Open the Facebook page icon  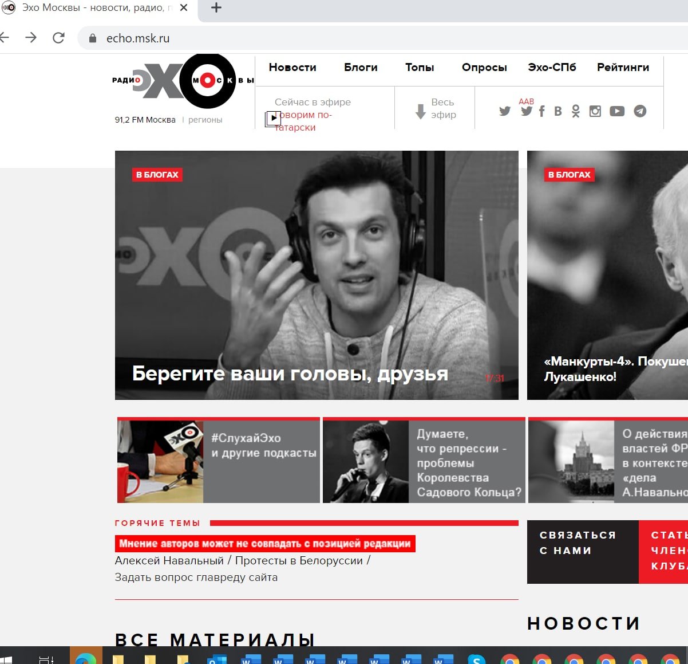tap(541, 111)
